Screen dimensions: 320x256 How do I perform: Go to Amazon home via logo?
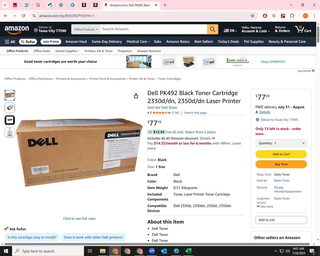(17, 30)
